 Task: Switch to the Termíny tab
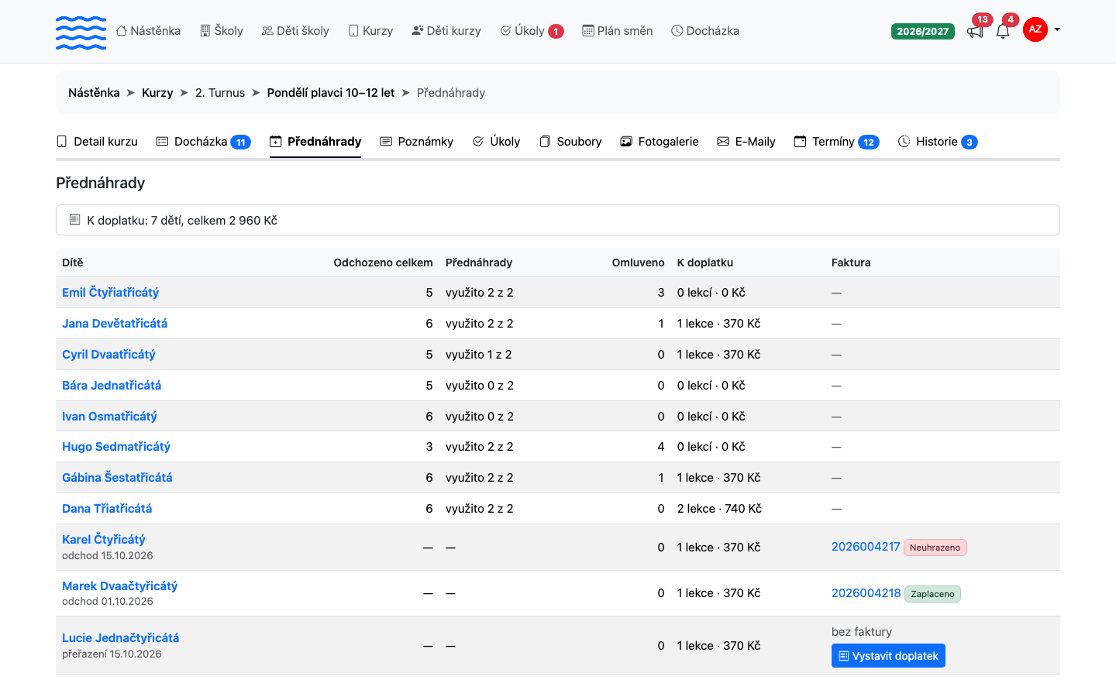coord(837,142)
